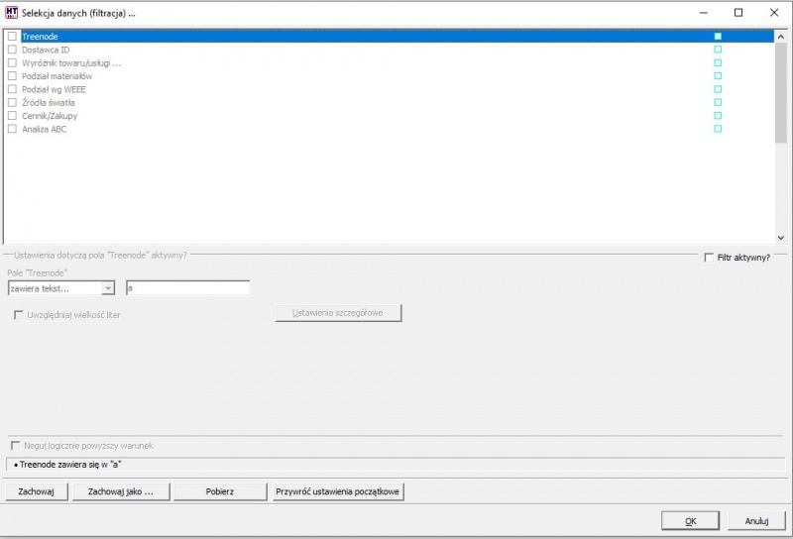Enable the Filtr aktywny? checkbox
This screenshot has width=793, height=539.
[x=709, y=258]
